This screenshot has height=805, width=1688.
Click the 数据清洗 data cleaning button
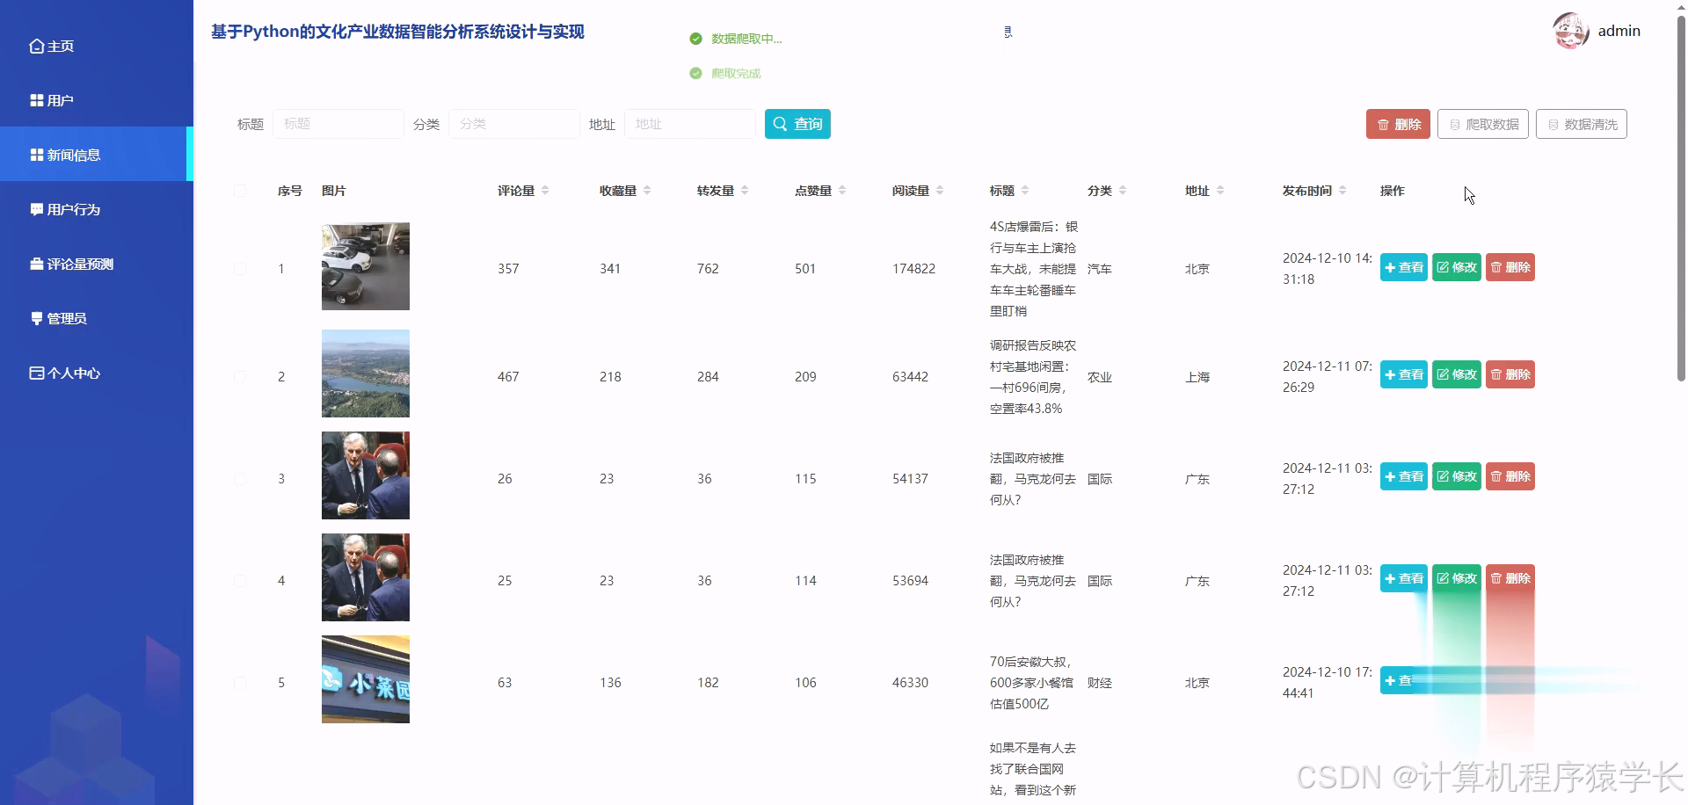(1582, 124)
